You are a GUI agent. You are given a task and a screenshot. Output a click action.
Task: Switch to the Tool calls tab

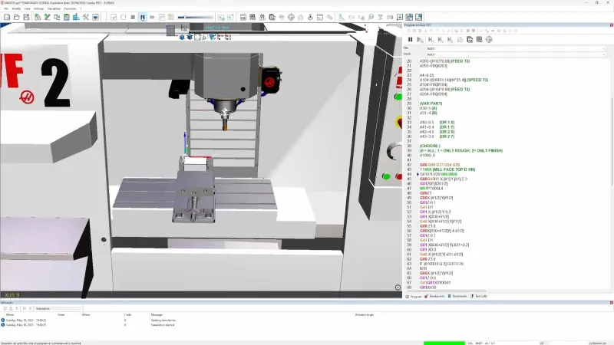(x=478, y=297)
